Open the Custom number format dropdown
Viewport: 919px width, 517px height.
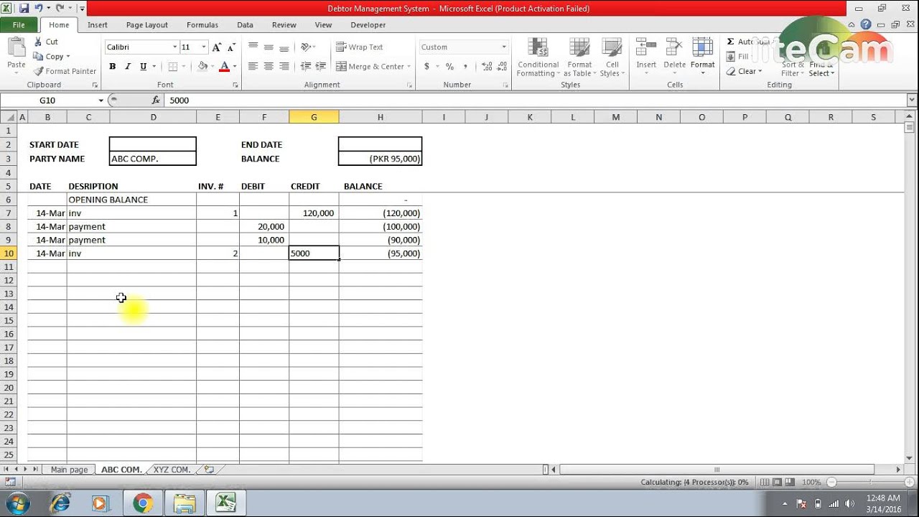coord(504,47)
